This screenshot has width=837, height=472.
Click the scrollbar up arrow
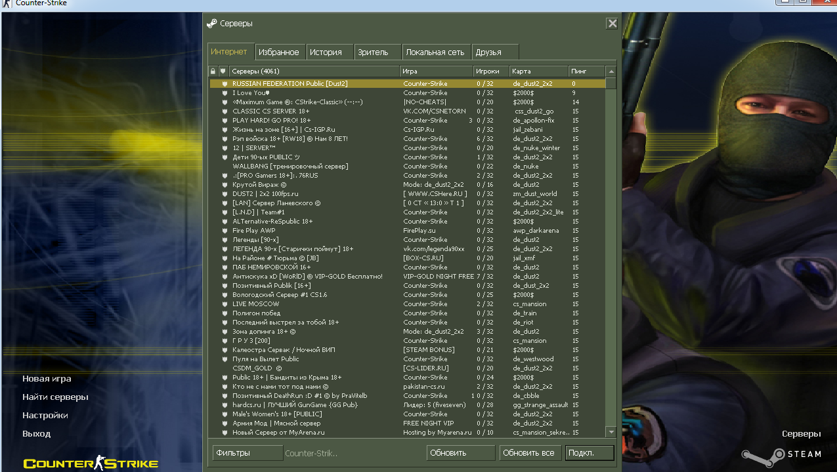click(x=611, y=71)
